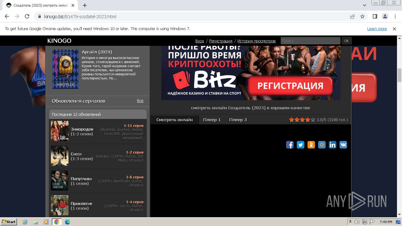Share on Odnoklassniki icon
Screen dimensions: 402x226
tap(311, 145)
